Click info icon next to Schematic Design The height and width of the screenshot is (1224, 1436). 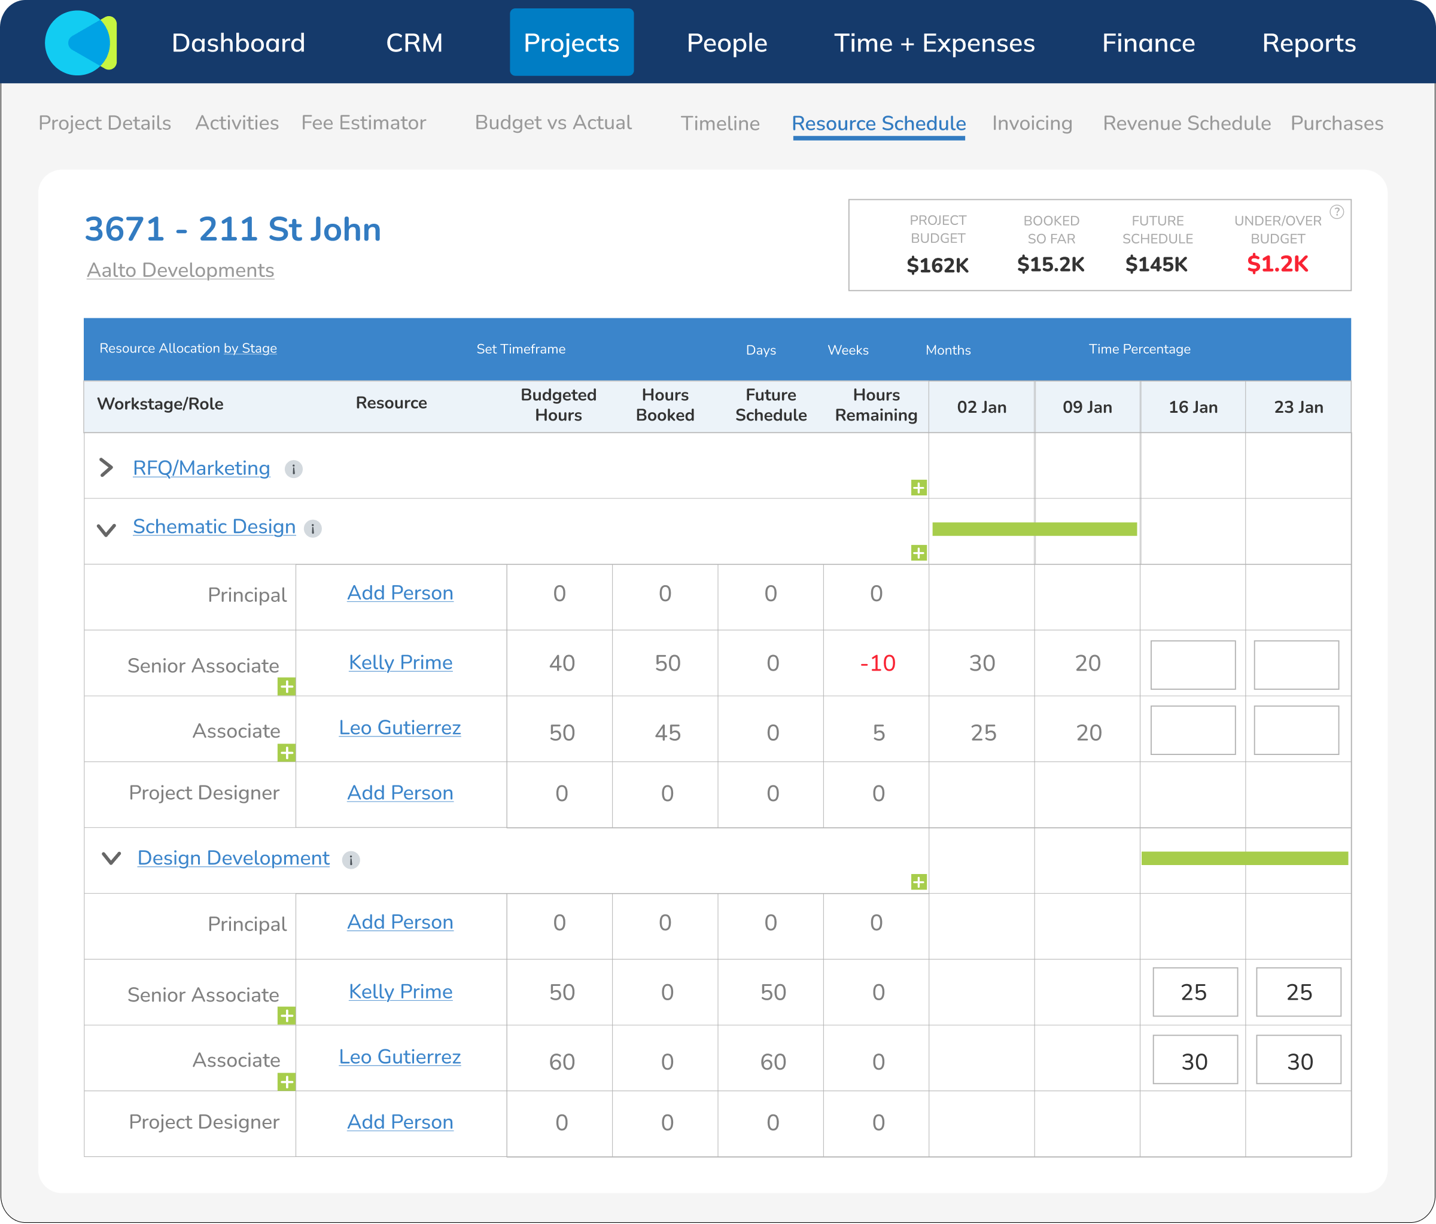[312, 529]
